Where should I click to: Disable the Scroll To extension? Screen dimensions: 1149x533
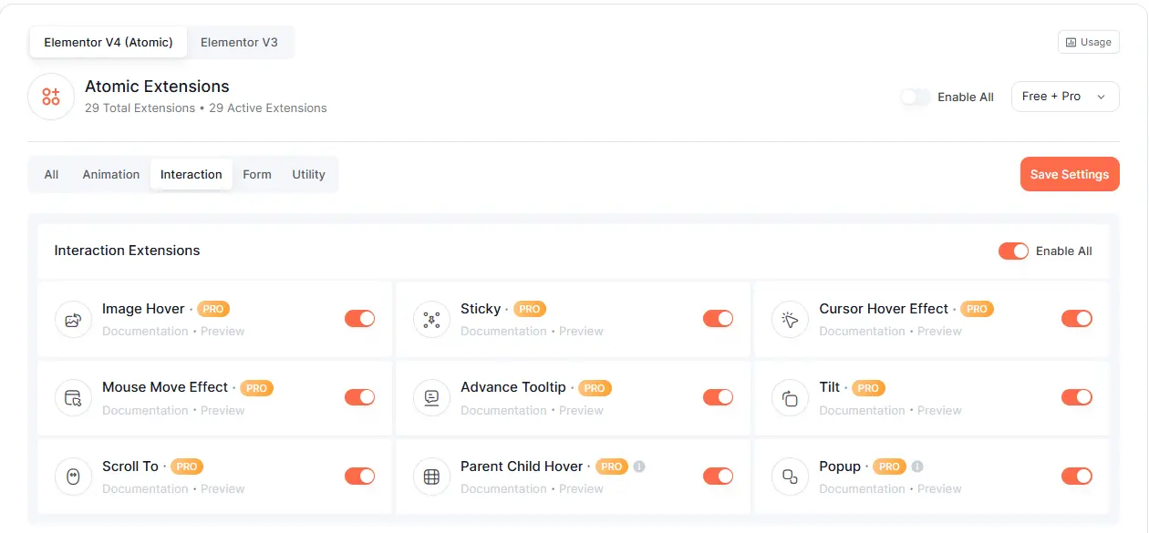pos(359,476)
